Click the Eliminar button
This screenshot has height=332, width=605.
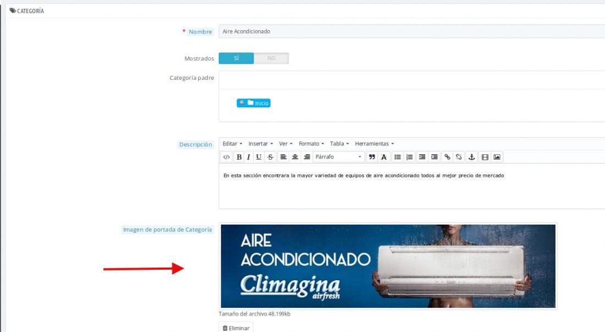tap(236, 328)
